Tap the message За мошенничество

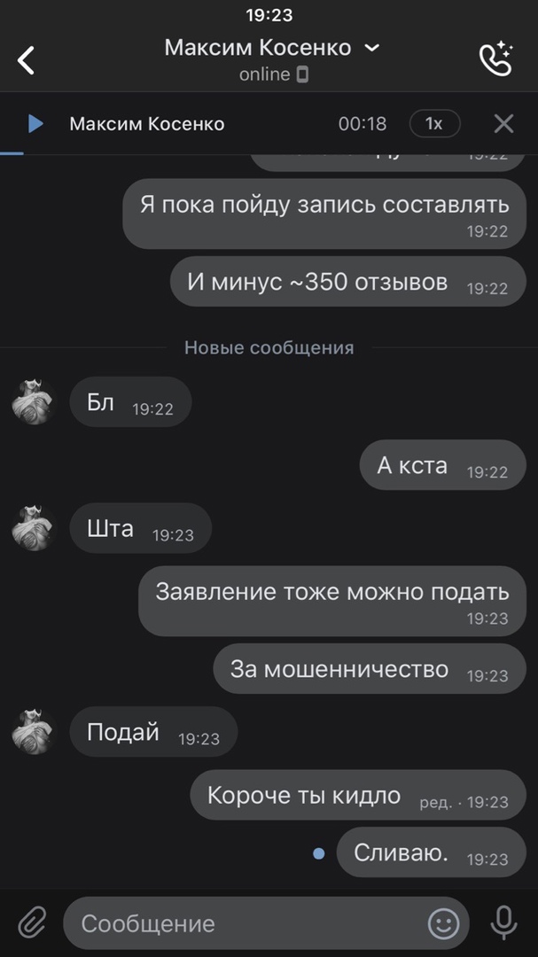click(x=370, y=669)
